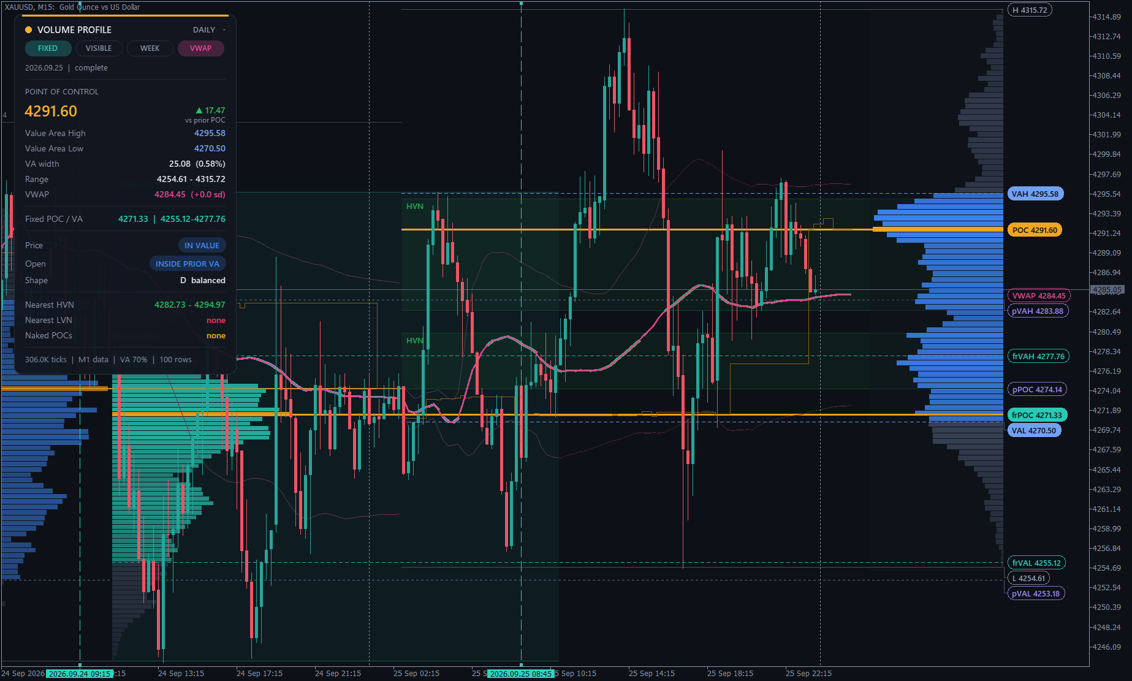Click the point of control value 4291.60
Image resolution: width=1132 pixels, height=681 pixels.
51,112
